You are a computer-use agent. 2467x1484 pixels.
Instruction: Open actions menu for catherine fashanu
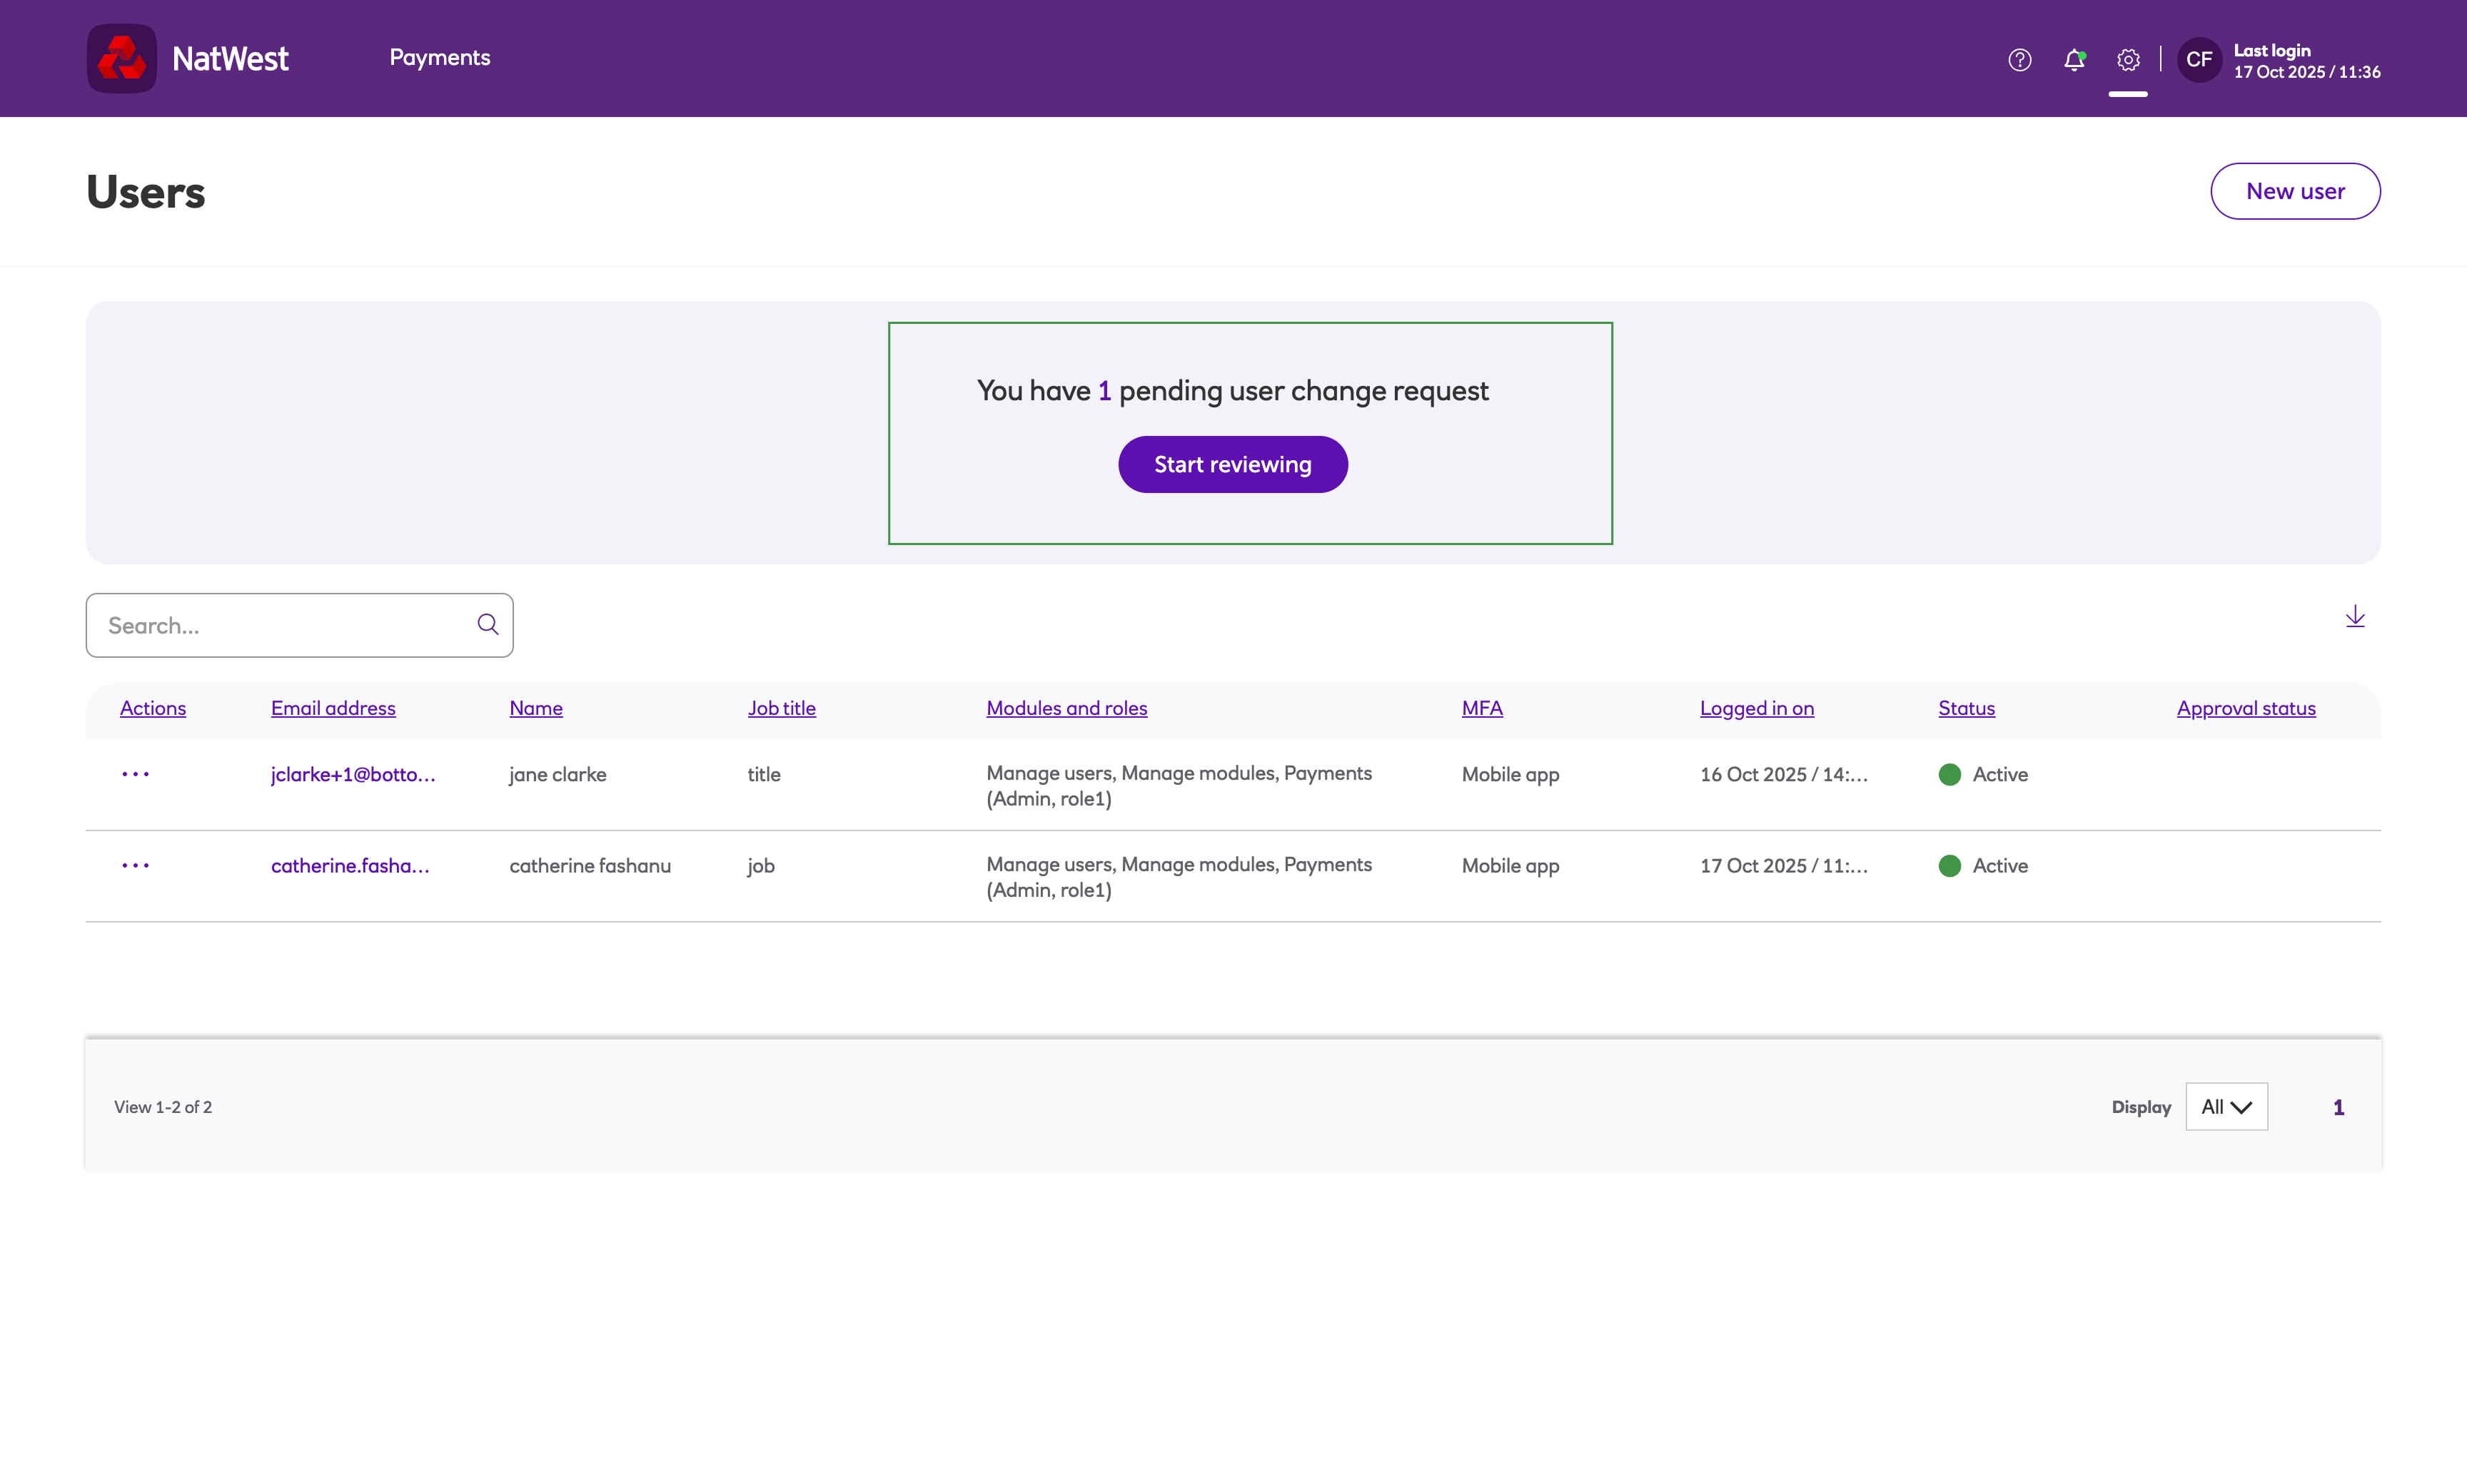coord(135,865)
